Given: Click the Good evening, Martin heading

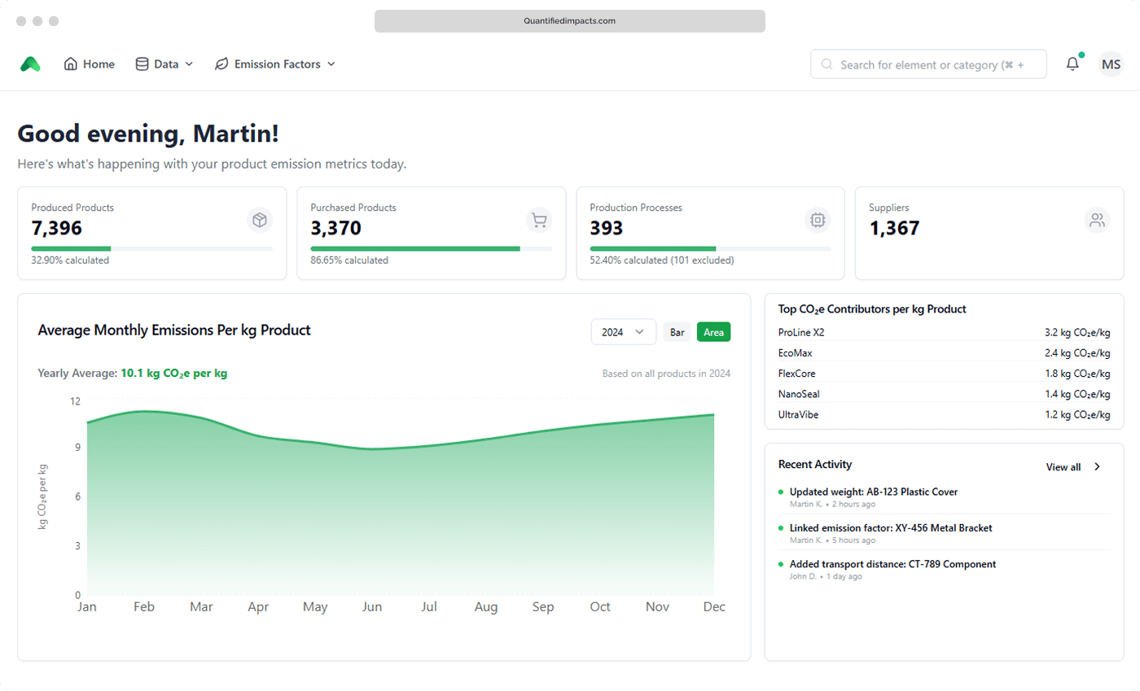Looking at the screenshot, I should point(148,134).
